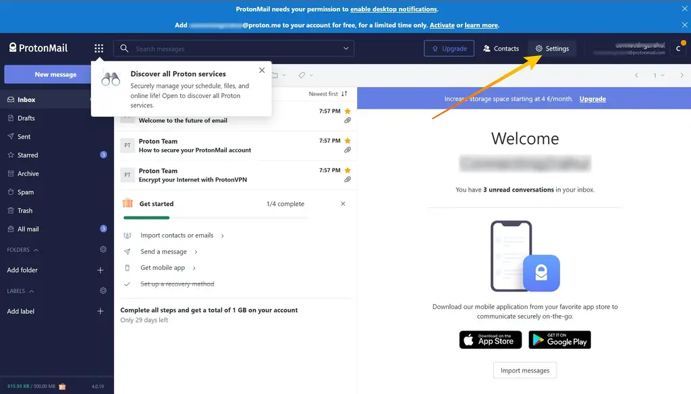Click the 4.0.19 version number
This screenshot has height=394, width=691.
98,387
